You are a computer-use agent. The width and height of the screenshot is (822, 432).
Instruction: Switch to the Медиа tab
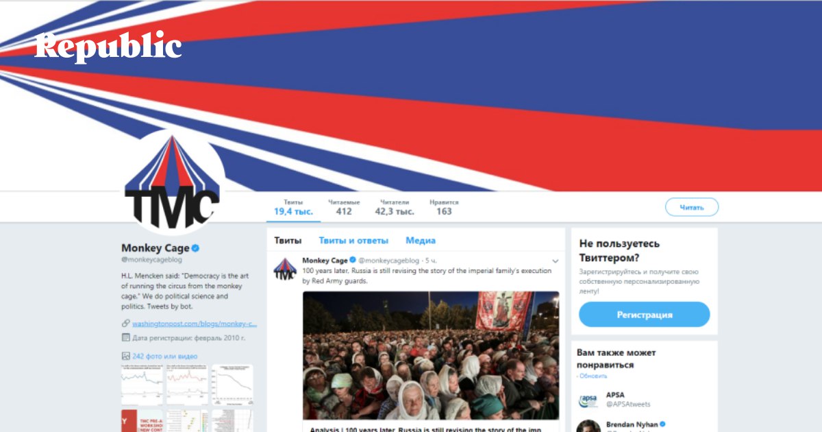(421, 241)
